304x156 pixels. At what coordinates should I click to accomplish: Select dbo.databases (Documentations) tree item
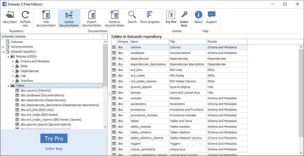tap(42, 95)
